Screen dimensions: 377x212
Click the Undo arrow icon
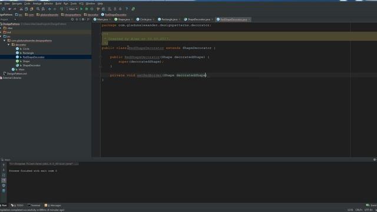(9, 9)
